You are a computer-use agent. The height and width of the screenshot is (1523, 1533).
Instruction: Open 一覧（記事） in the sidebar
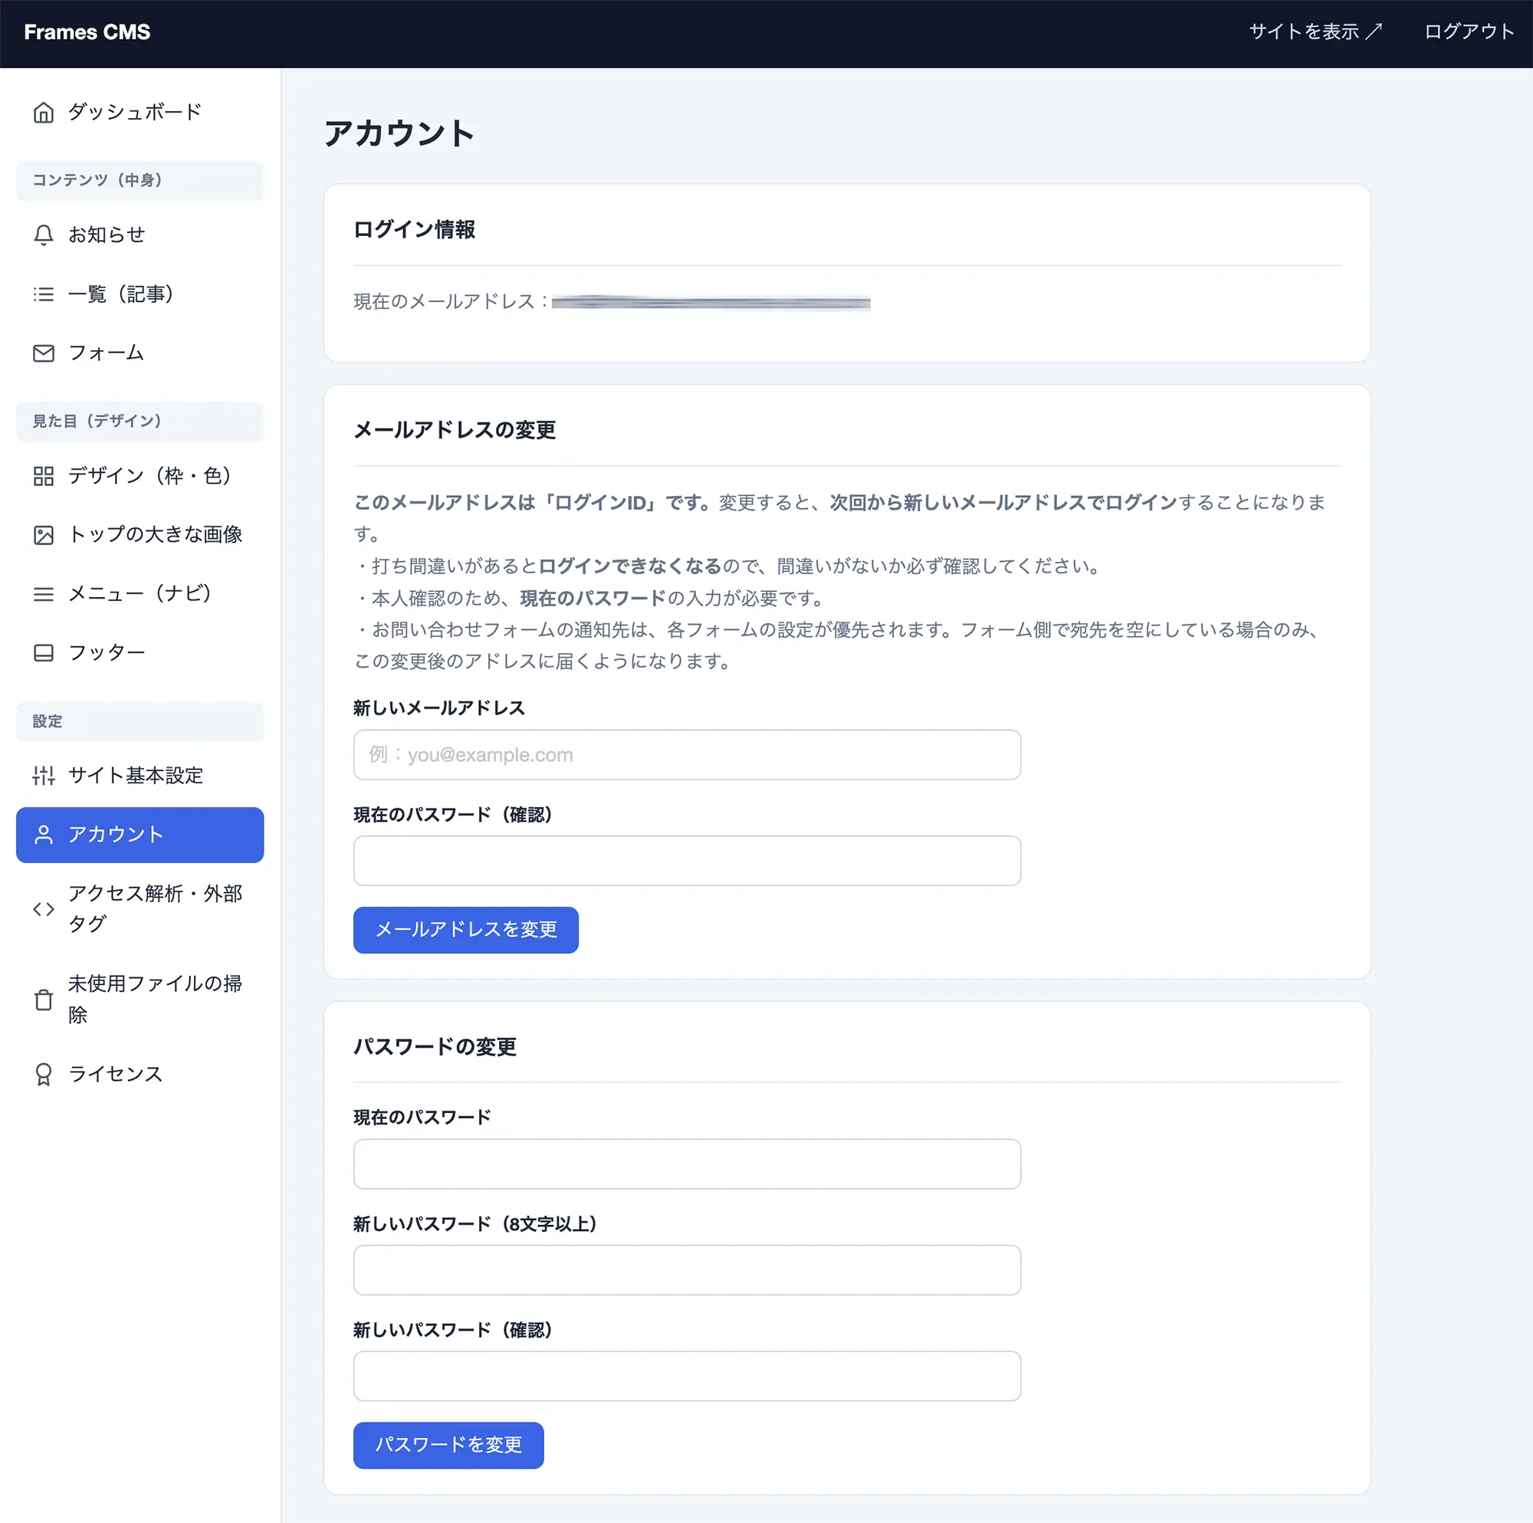click(x=140, y=294)
